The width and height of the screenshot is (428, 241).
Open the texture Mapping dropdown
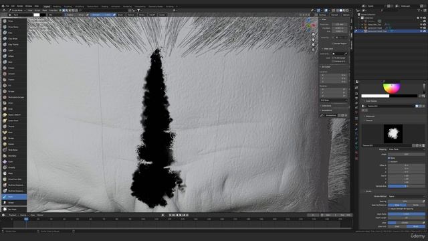point(406,149)
